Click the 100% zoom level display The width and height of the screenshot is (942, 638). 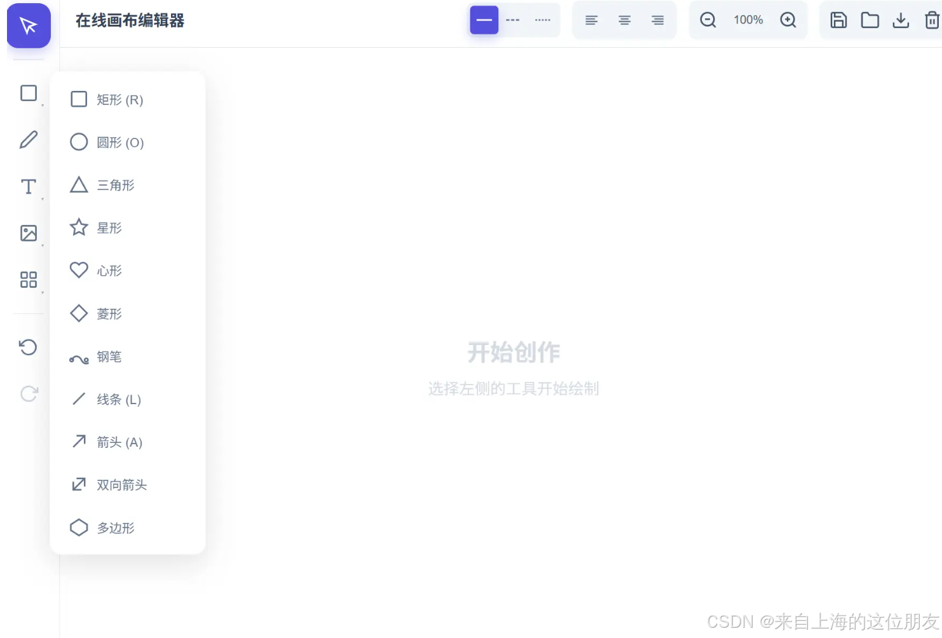coord(748,20)
